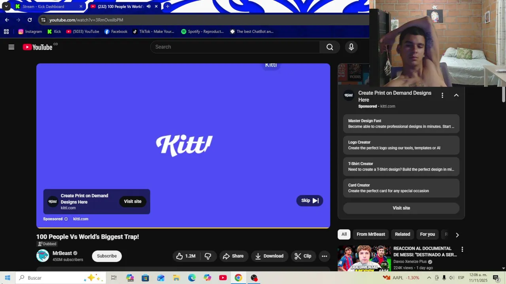The image size is (506, 284).
Task: Launch Microsoft Store from the taskbar
Action: click(145, 278)
